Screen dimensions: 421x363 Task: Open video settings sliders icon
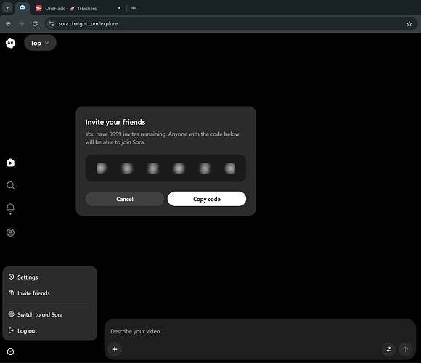click(x=388, y=349)
